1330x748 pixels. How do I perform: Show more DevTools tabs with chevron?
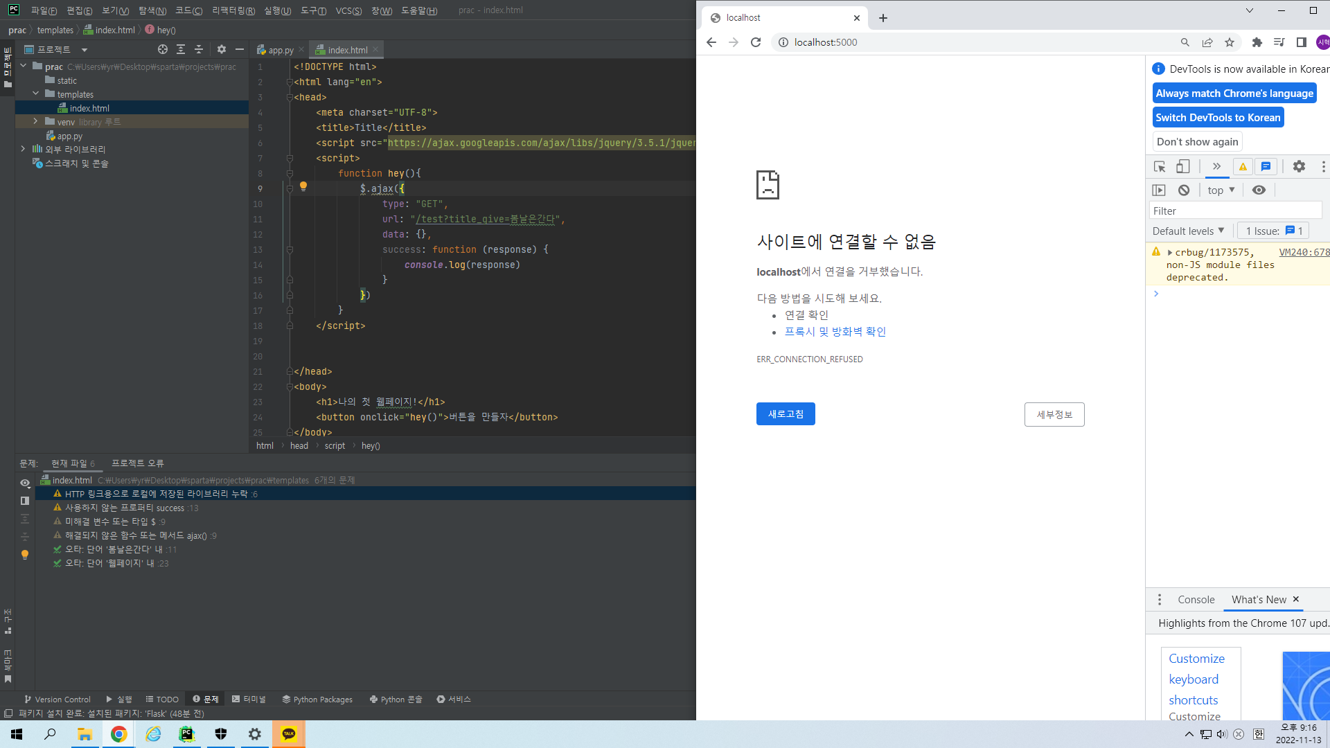1216,166
